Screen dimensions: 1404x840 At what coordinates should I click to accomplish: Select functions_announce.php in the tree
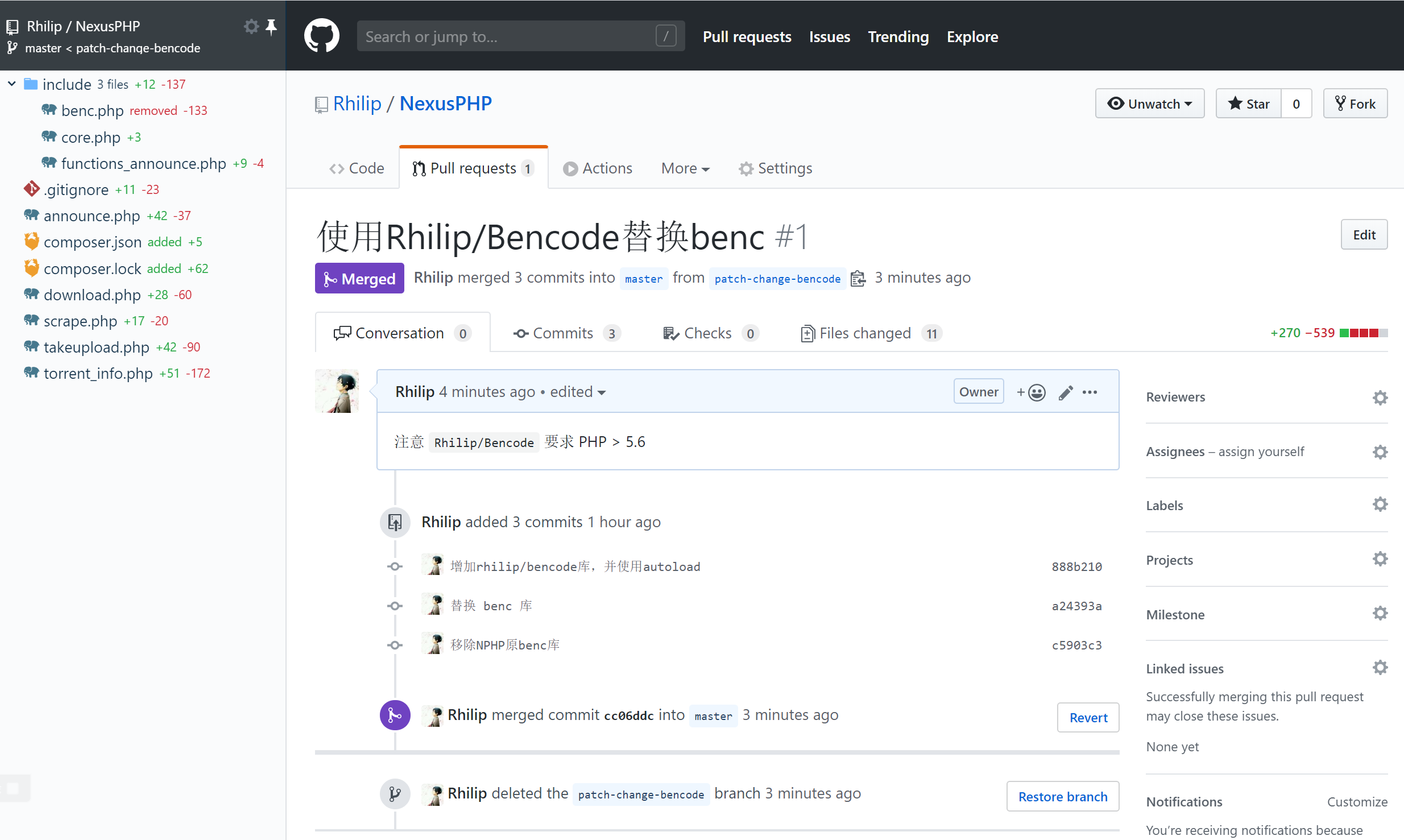[144, 163]
